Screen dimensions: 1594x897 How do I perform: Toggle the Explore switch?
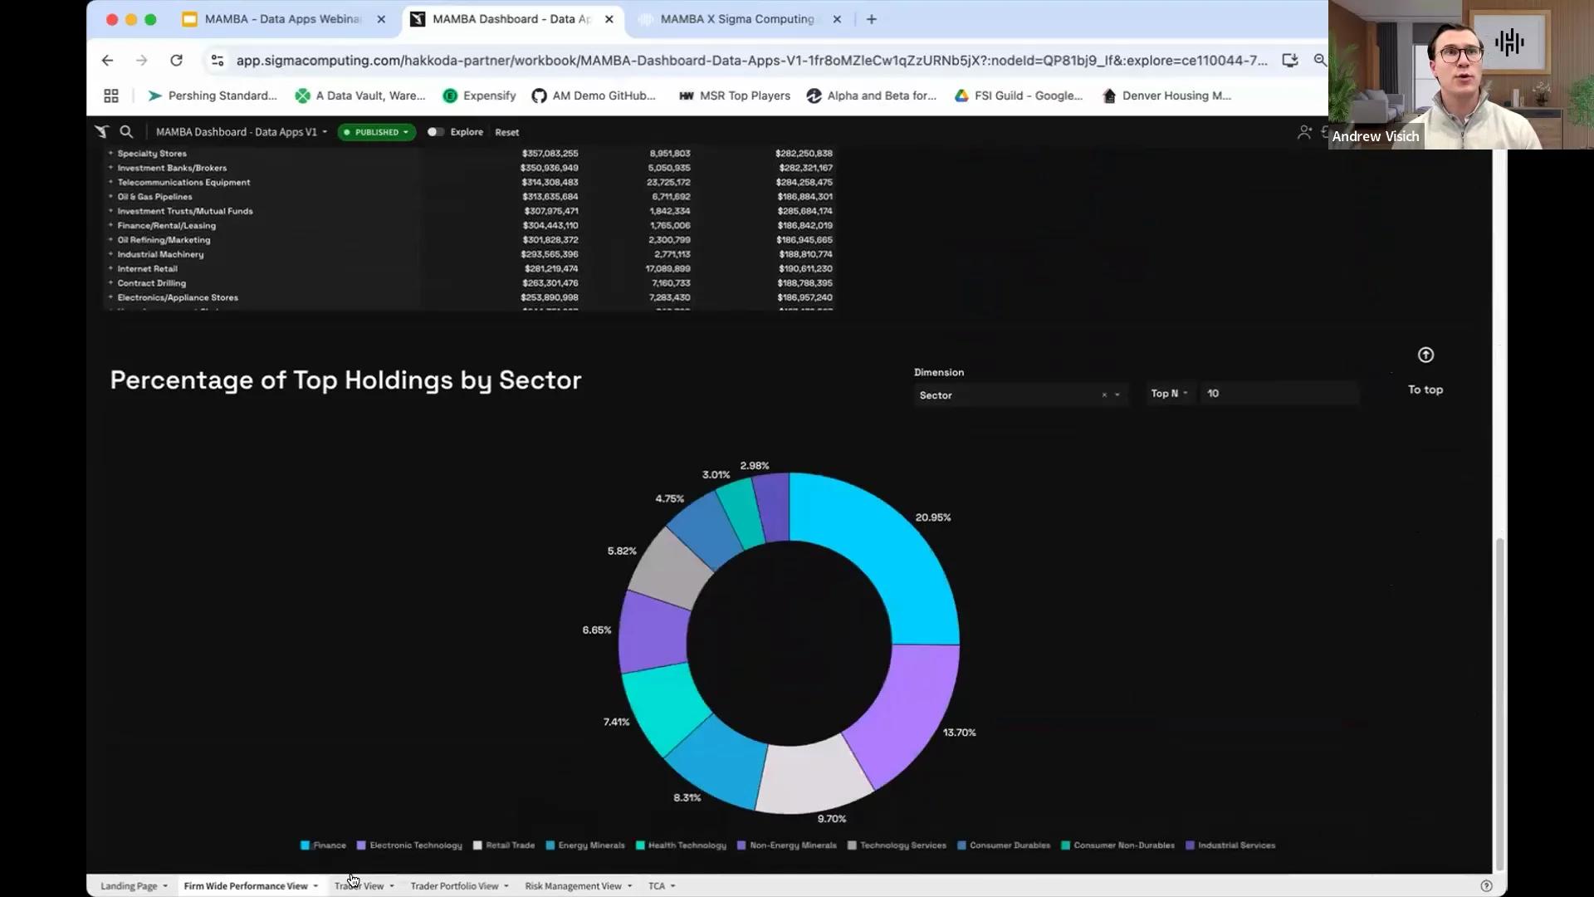coord(435,132)
